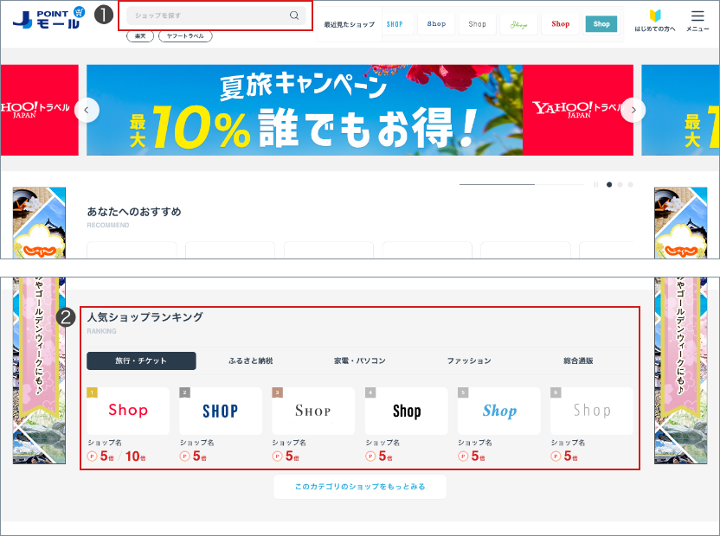Switch to ふるさと納税 ranking tab
Screen dimensions: 720x536
(x=251, y=361)
